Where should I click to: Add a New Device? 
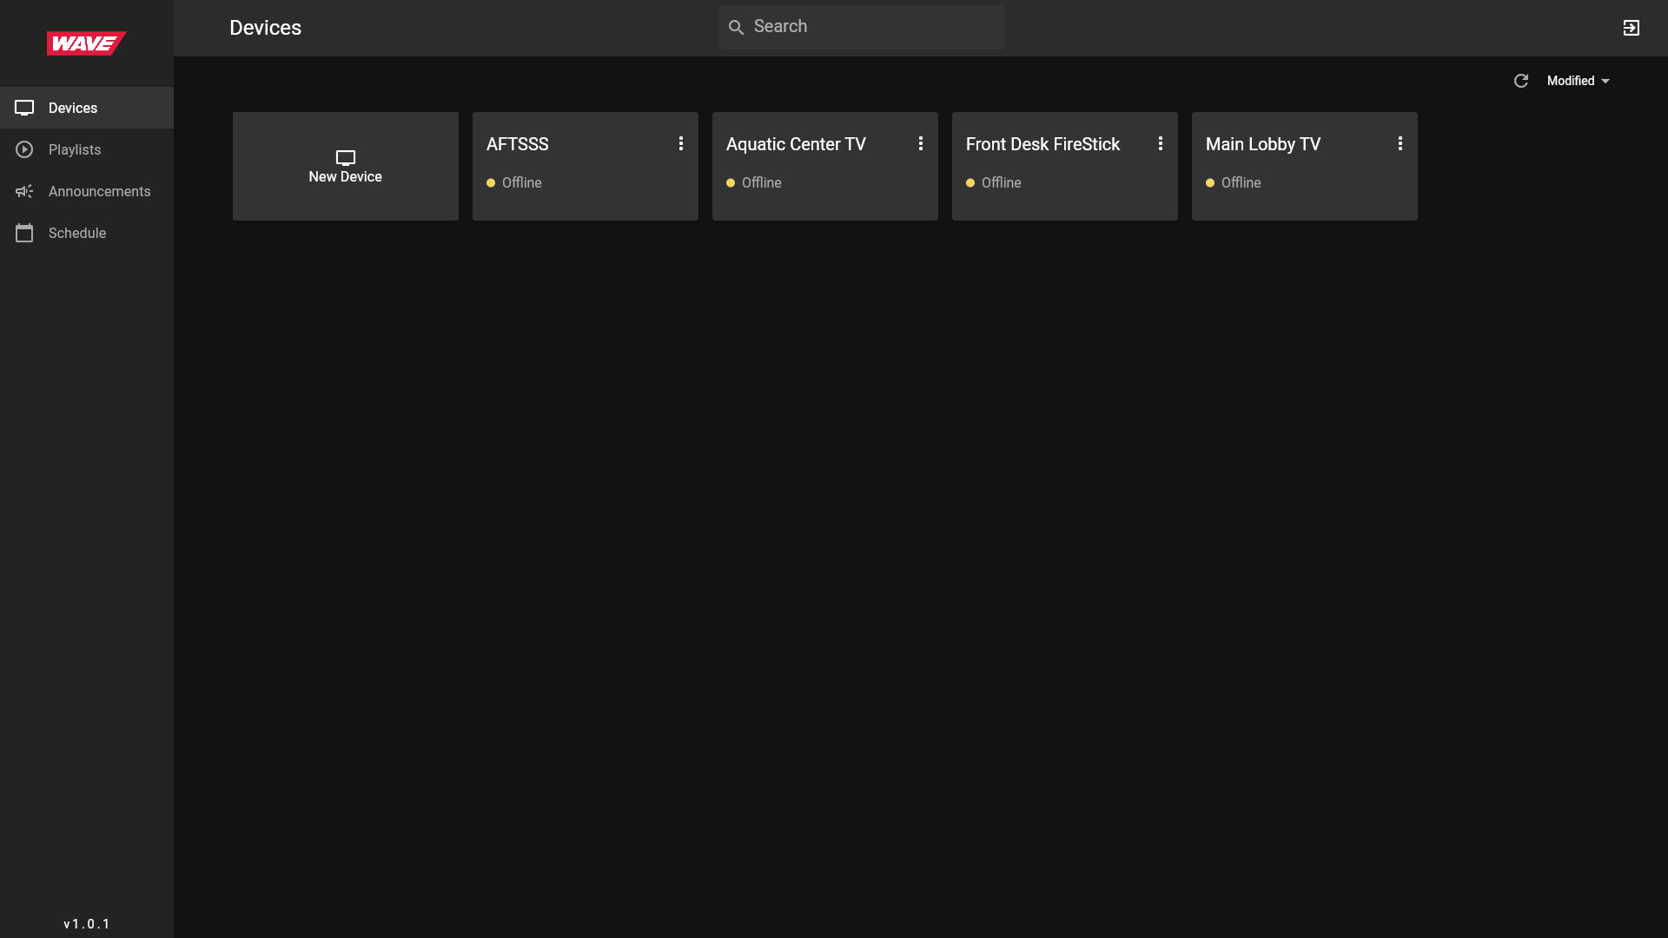pyautogui.click(x=345, y=166)
